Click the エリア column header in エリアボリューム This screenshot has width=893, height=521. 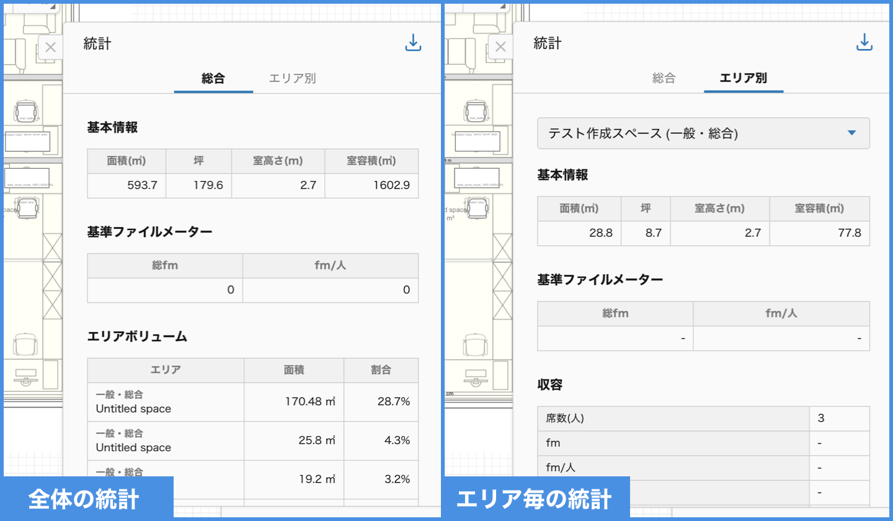click(166, 370)
